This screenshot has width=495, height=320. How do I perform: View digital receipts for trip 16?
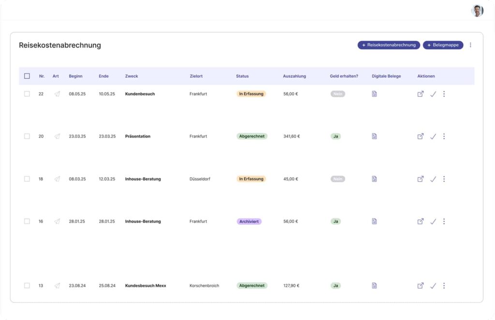click(374, 221)
